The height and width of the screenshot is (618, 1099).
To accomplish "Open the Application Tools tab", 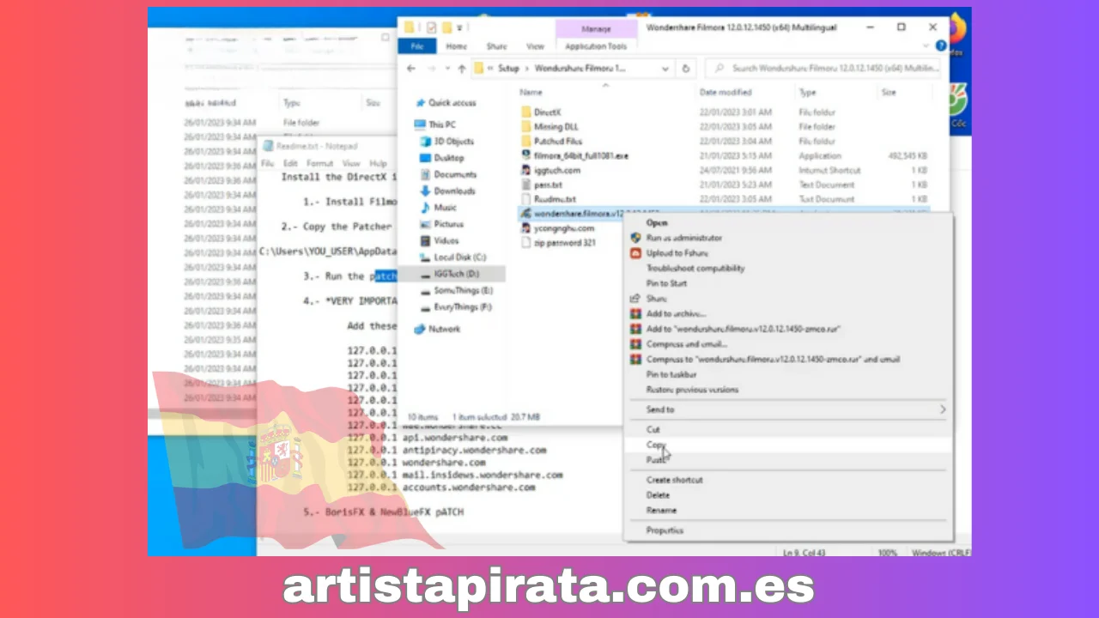I will [x=596, y=46].
